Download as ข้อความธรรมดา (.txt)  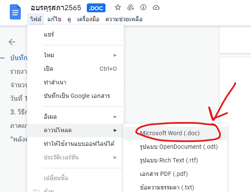pyautogui.click(x=175, y=187)
